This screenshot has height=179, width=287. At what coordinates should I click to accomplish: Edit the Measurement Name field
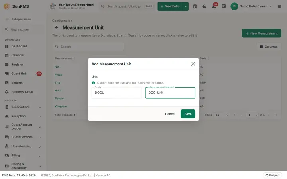170,93
